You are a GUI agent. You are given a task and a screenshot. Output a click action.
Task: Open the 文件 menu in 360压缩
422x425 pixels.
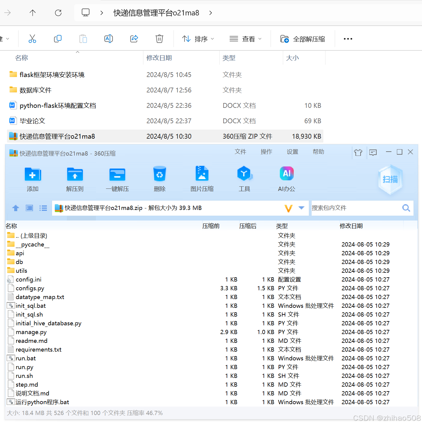pos(240,152)
